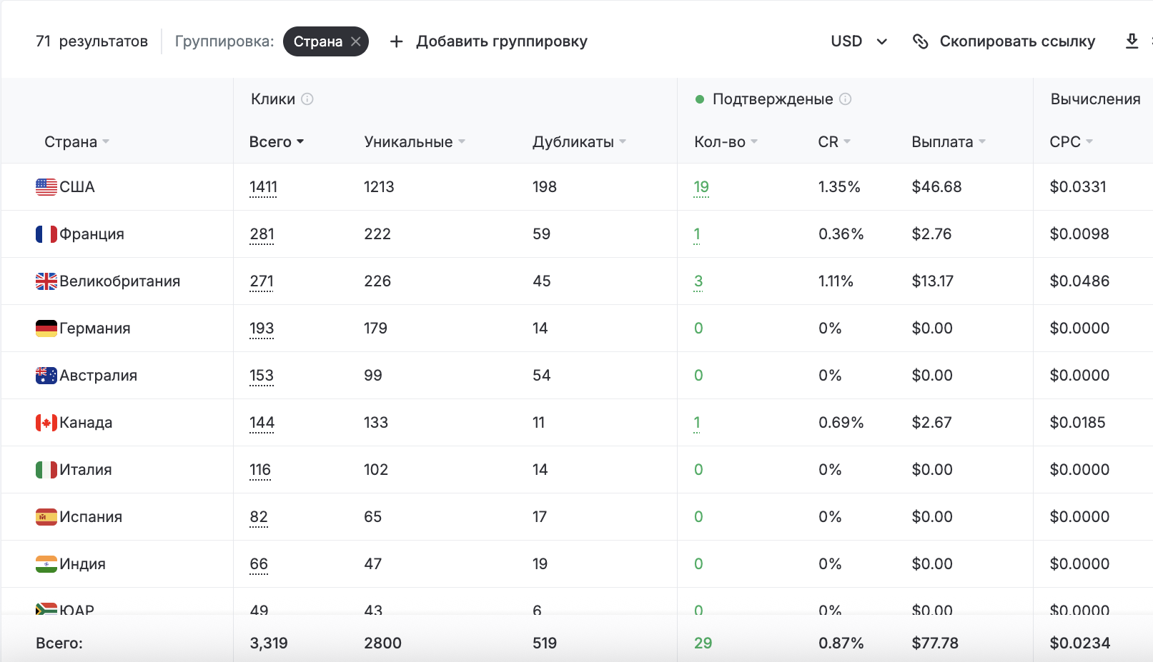1153x662 pixels.
Task: Open the 19 confirmed conversions link
Action: (x=701, y=187)
